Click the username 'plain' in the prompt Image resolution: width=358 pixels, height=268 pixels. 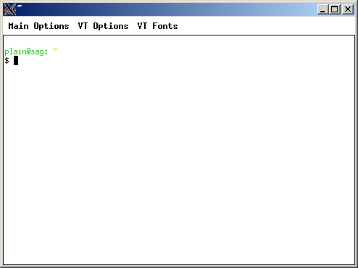(15, 51)
